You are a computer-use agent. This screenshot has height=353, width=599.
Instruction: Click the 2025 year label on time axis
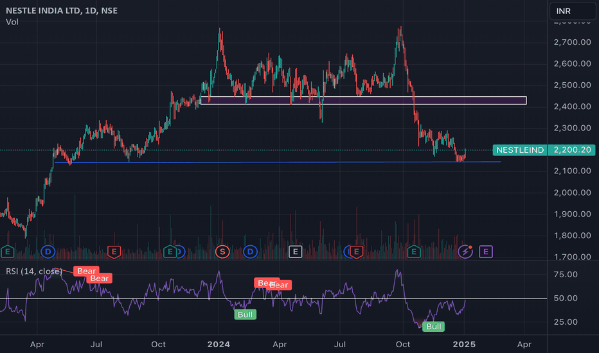[x=464, y=344]
